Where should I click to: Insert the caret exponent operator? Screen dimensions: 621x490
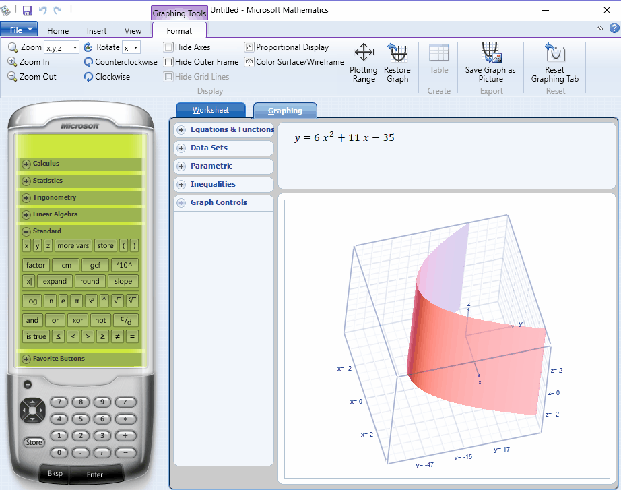coord(104,301)
